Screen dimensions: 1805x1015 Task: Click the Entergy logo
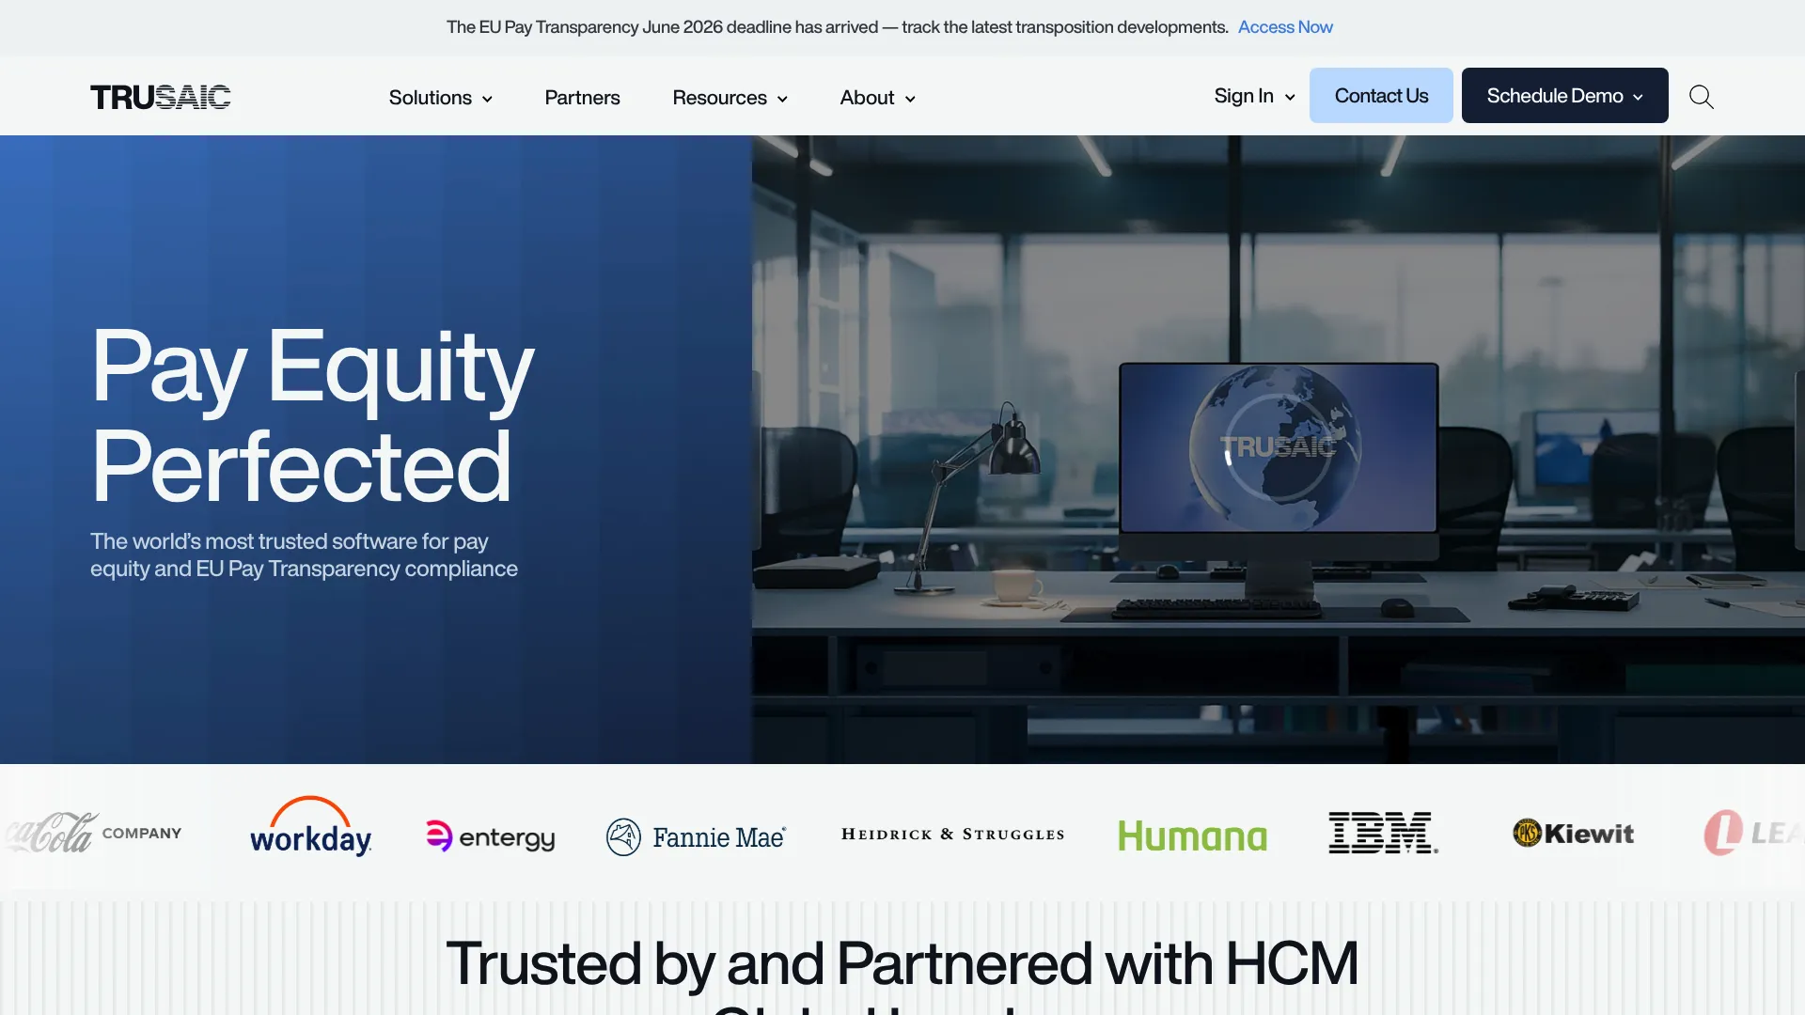tap(490, 836)
